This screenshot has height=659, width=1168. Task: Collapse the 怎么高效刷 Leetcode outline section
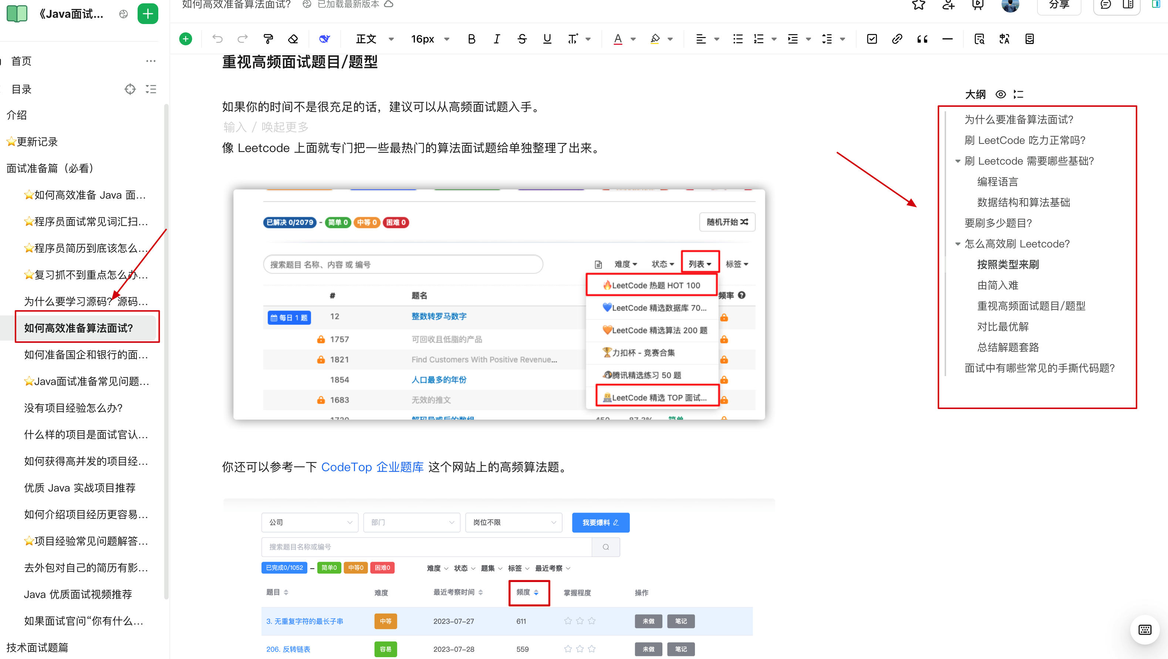pos(958,244)
